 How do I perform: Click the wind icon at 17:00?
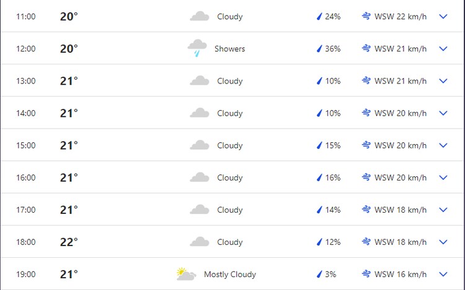click(x=366, y=210)
